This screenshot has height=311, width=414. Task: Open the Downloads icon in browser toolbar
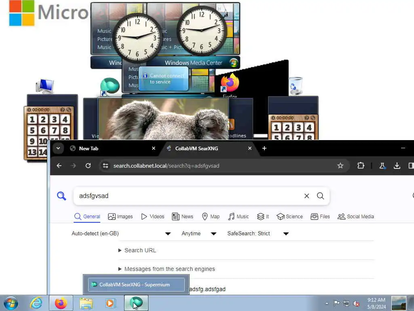coord(397,166)
